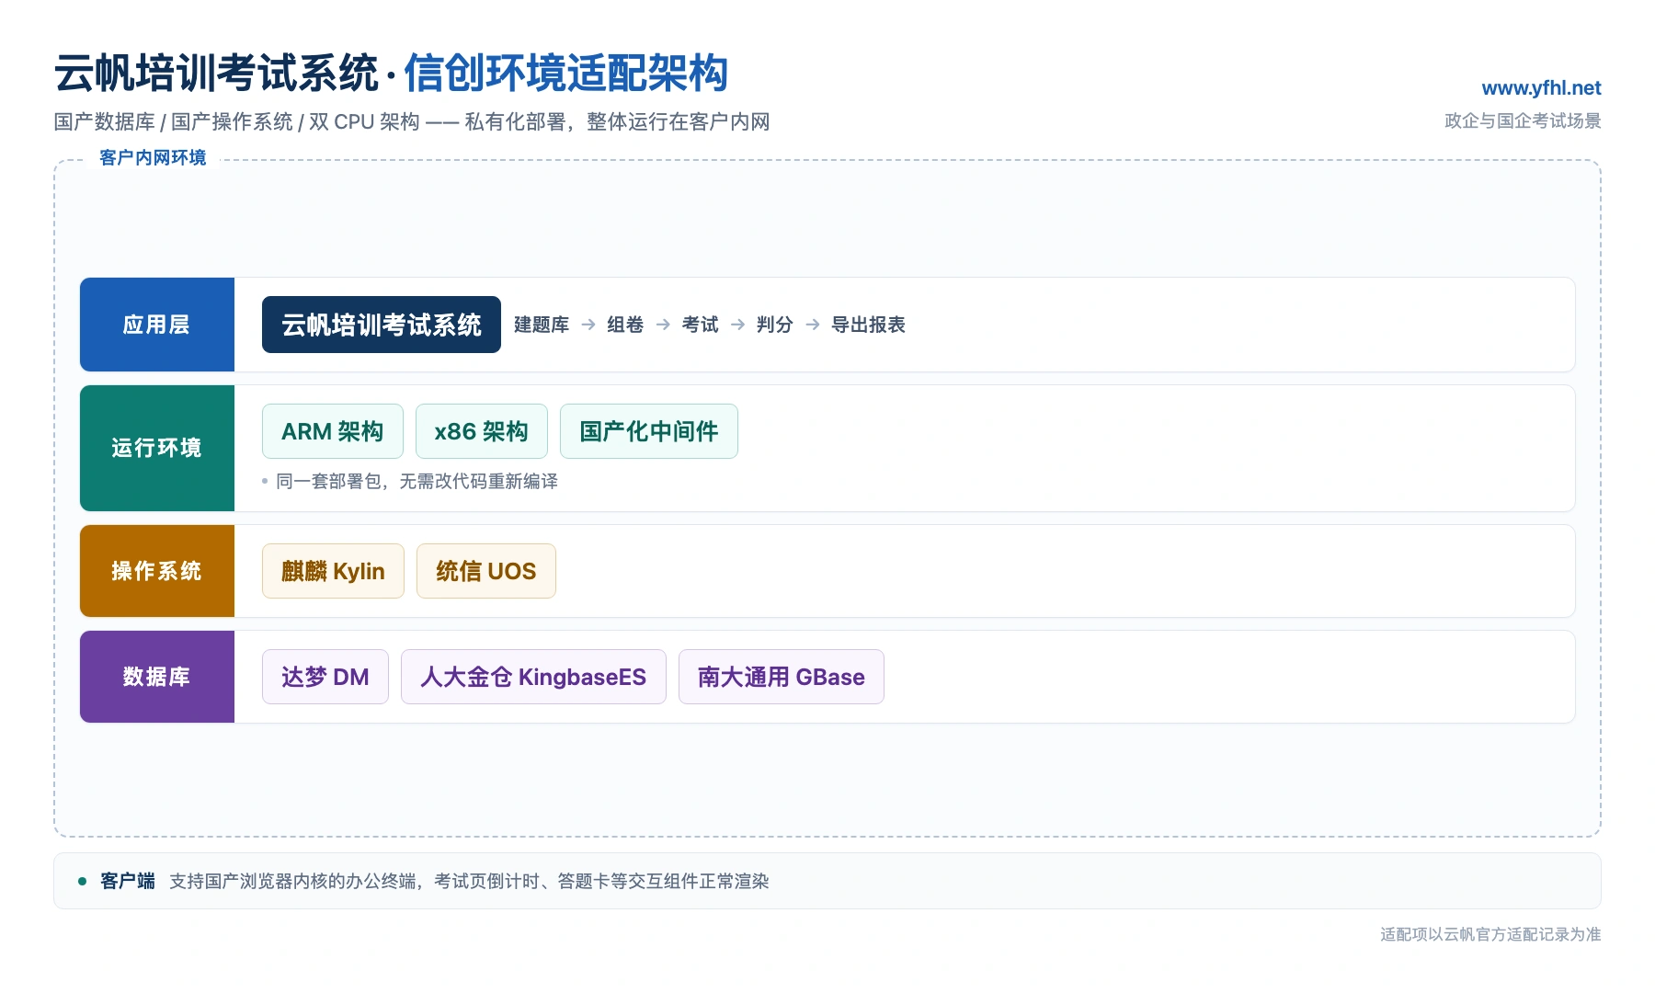Viewport: 1655px width, 993px height.
Task: Click the 组卷 workflow step
Action: [x=625, y=325]
